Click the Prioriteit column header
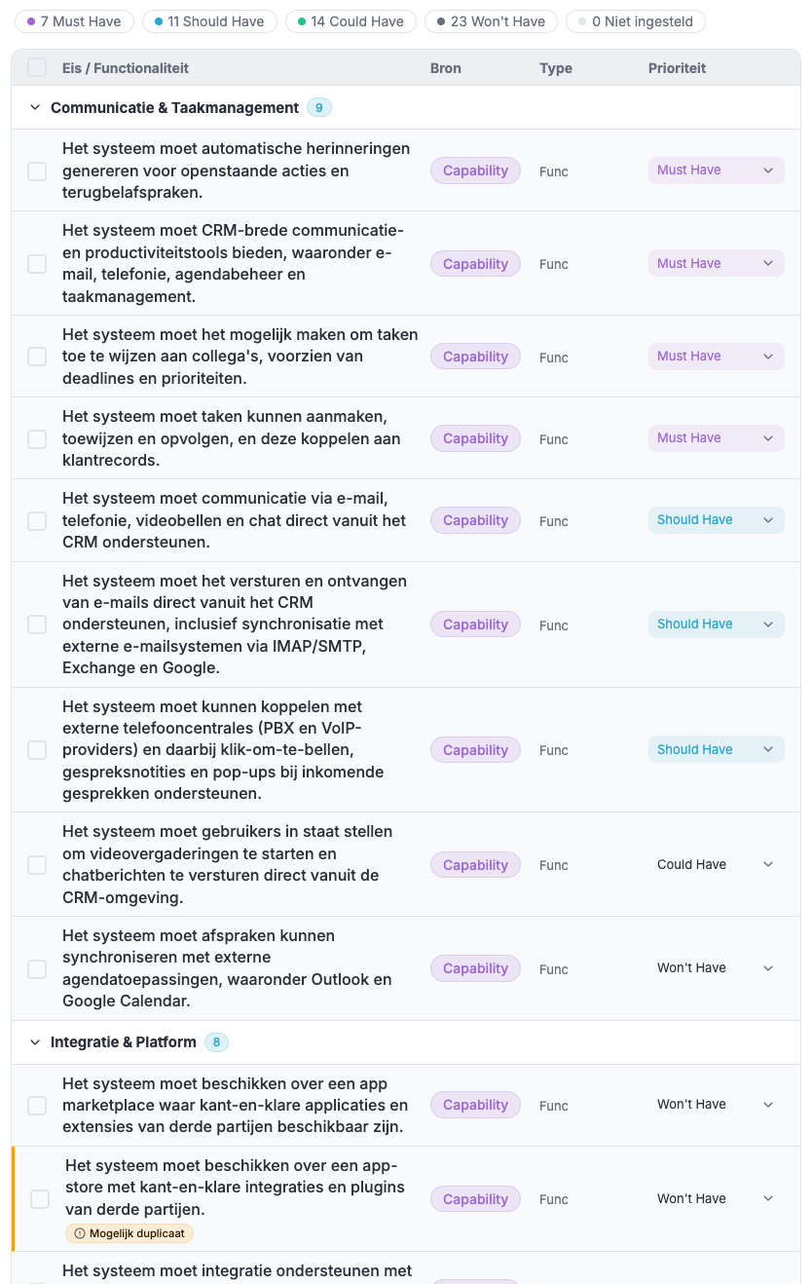 (x=677, y=67)
